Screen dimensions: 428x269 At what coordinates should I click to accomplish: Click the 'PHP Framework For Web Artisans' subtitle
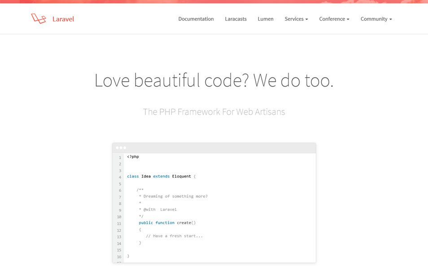tap(214, 112)
